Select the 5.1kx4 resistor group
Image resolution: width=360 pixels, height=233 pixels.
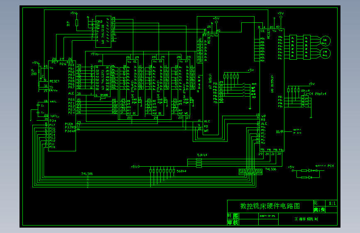[x=199, y=163]
